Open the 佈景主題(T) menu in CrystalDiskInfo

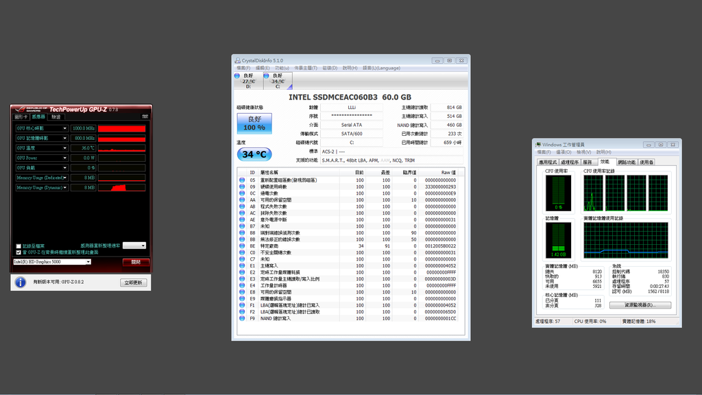click(306, 68)
